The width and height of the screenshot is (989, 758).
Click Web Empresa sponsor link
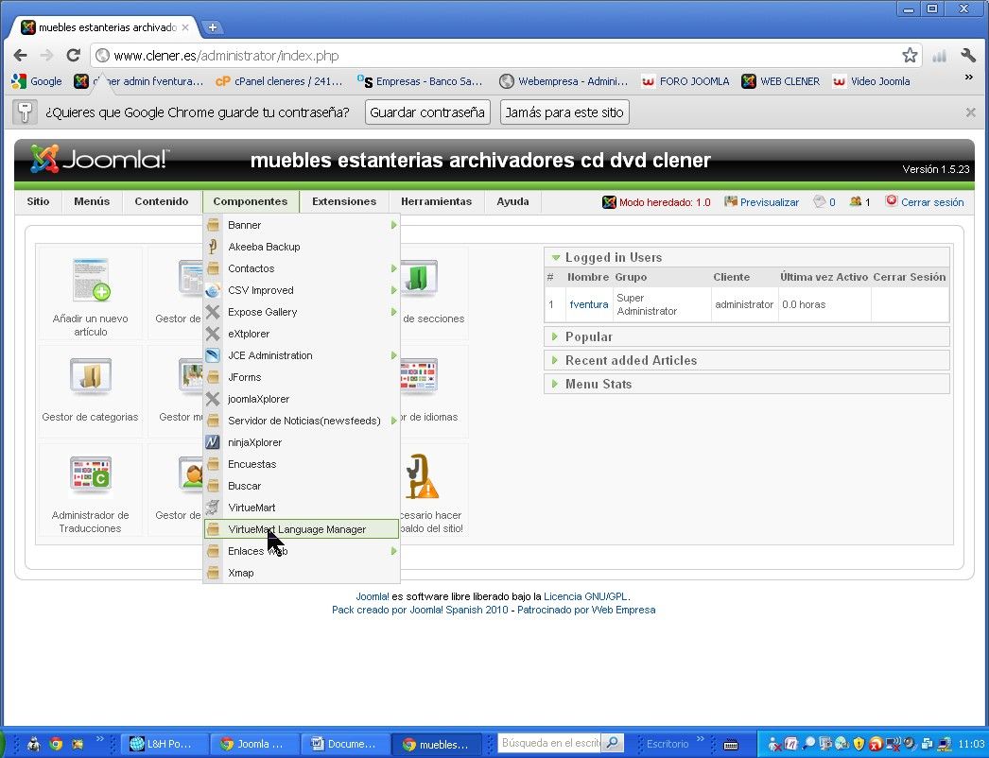tap(623, 611)
